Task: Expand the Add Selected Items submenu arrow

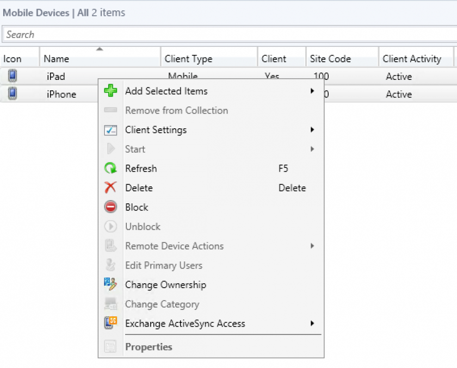Action: tap(313, 91)
